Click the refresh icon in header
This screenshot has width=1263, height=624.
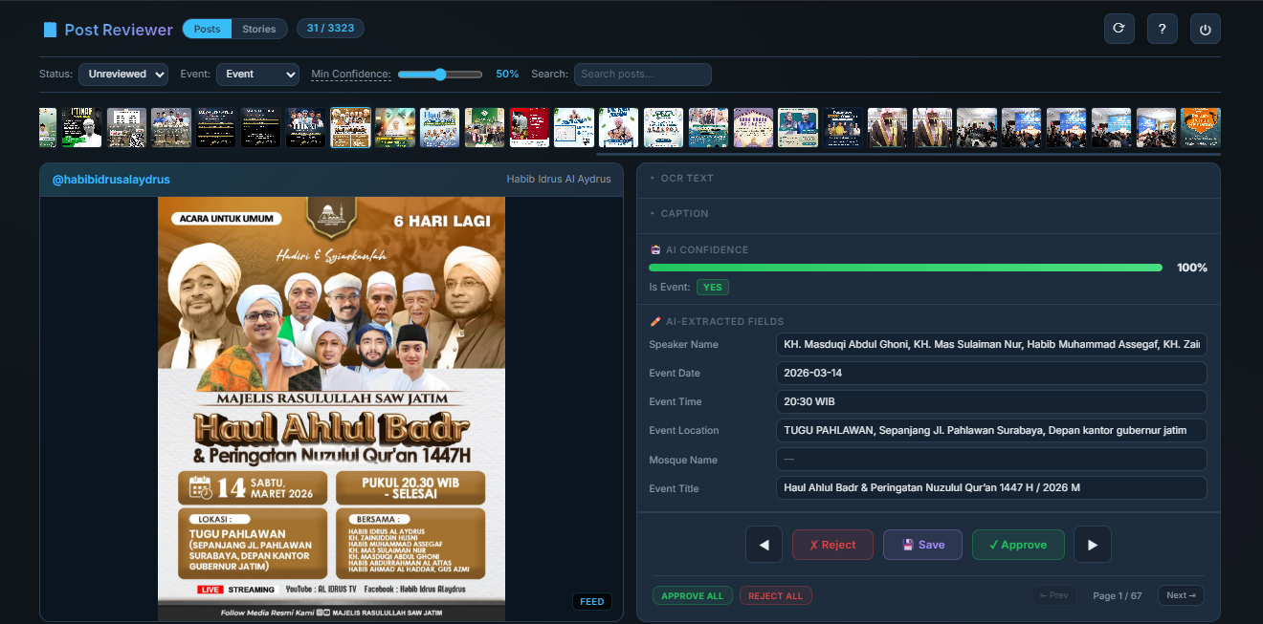pyautogui.click(x=1119, y=29)
